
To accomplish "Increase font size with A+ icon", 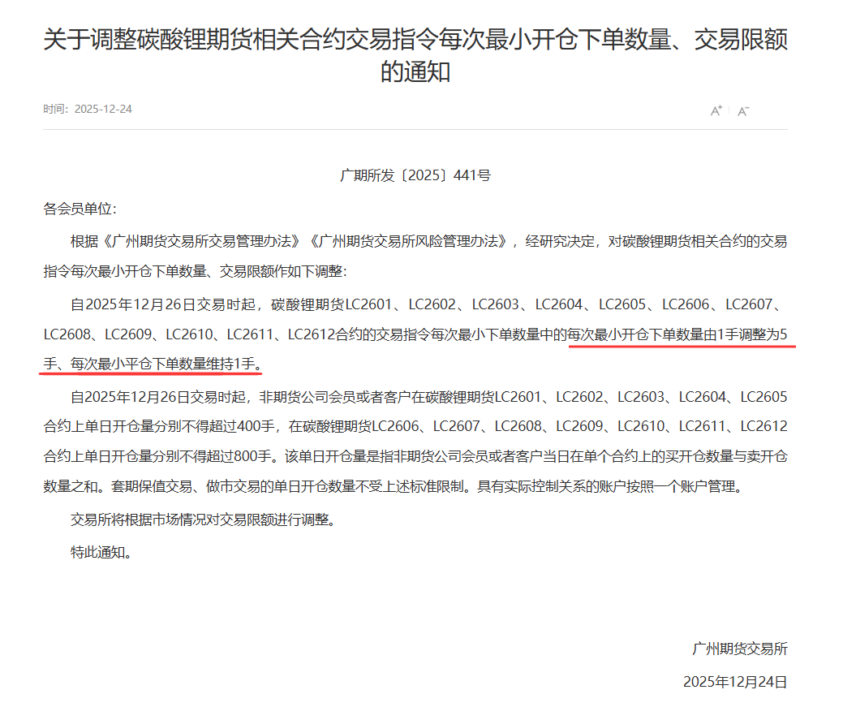I will click(x=716, y=110).
